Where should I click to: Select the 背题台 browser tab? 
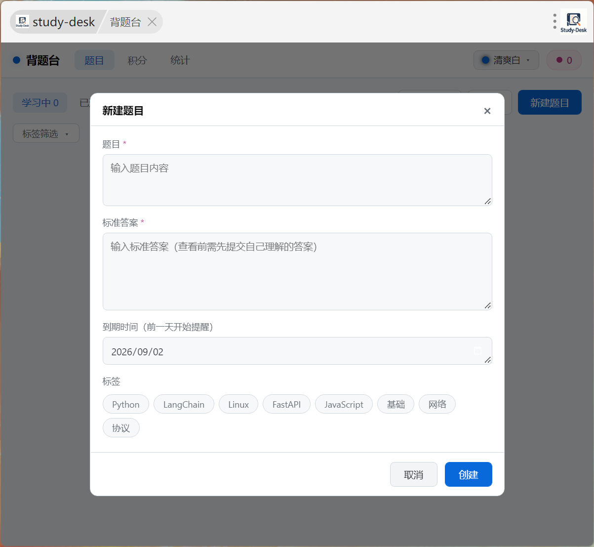point(125,22)
